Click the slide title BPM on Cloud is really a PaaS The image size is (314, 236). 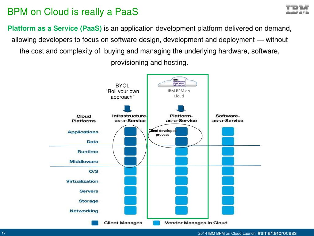[x=73, y=12]
